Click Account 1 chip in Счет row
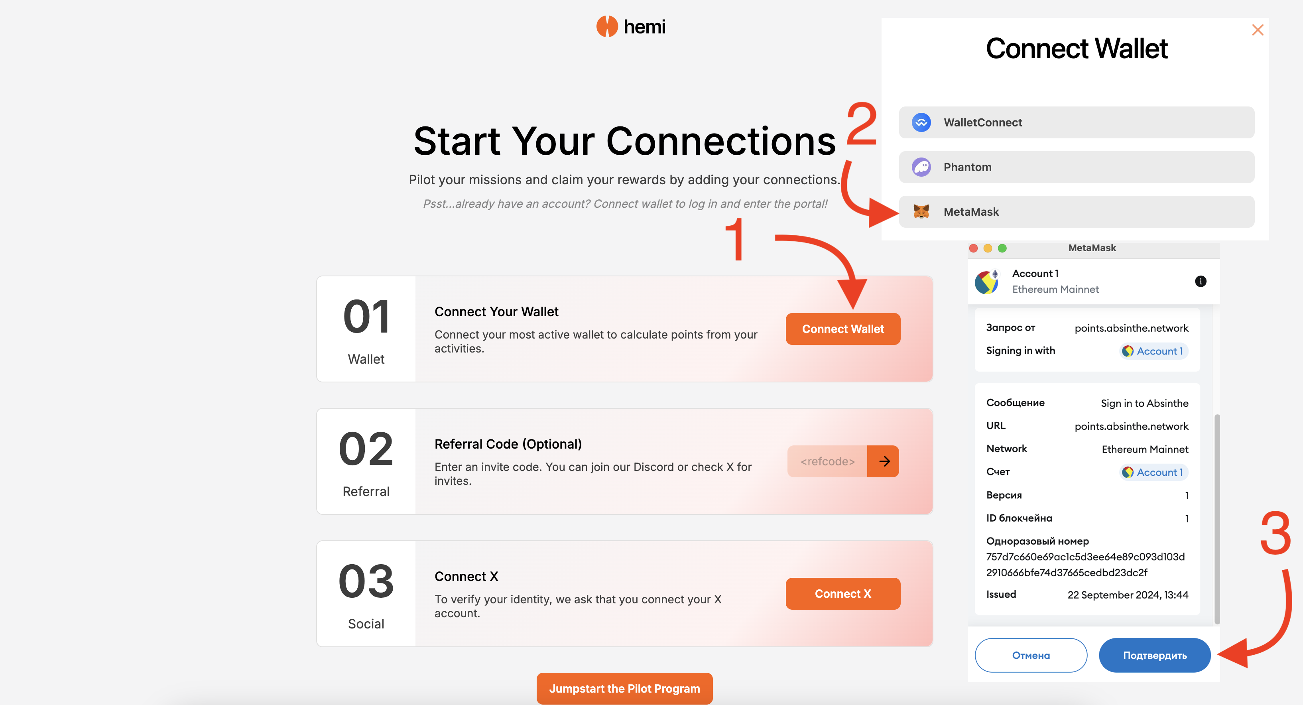The image size is (1303, 705). coord(1153,472)
